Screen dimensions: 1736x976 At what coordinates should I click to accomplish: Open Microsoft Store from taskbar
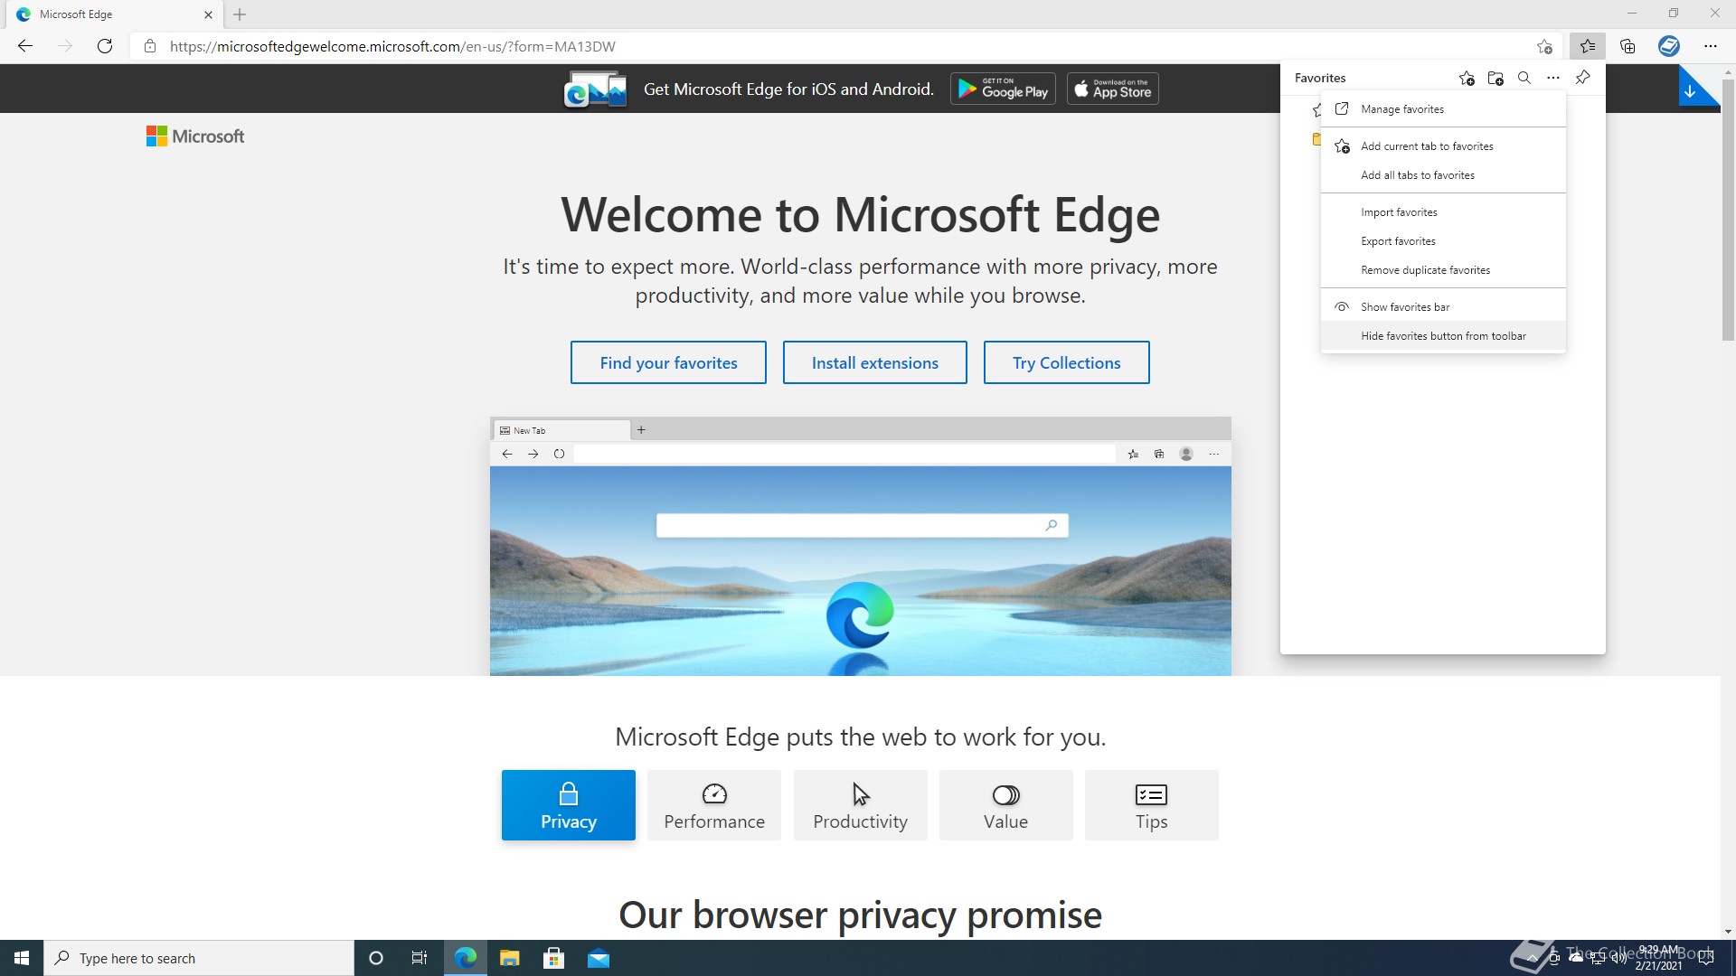tap(554, 958)
